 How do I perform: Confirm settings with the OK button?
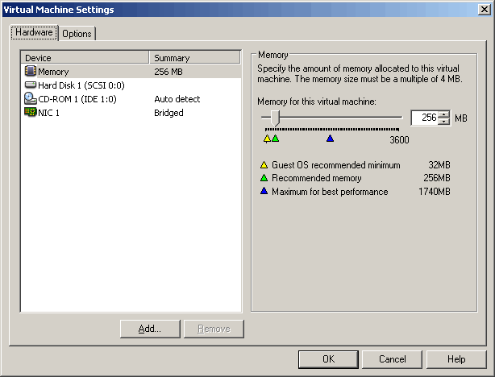pos(327,359)
